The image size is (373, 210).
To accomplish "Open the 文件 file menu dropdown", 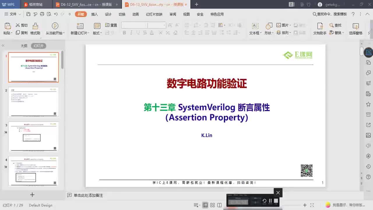I will [x=13, y=14].
